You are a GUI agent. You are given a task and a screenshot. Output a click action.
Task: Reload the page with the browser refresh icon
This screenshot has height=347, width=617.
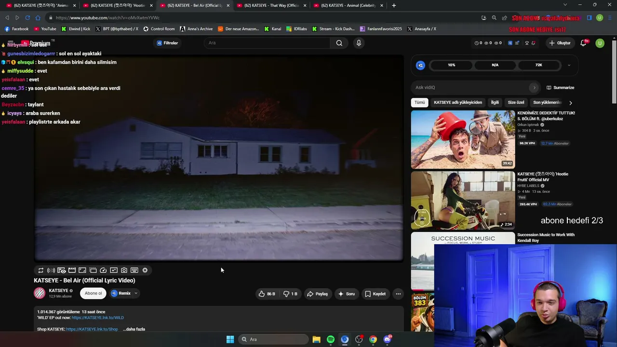tap(27, 18)
